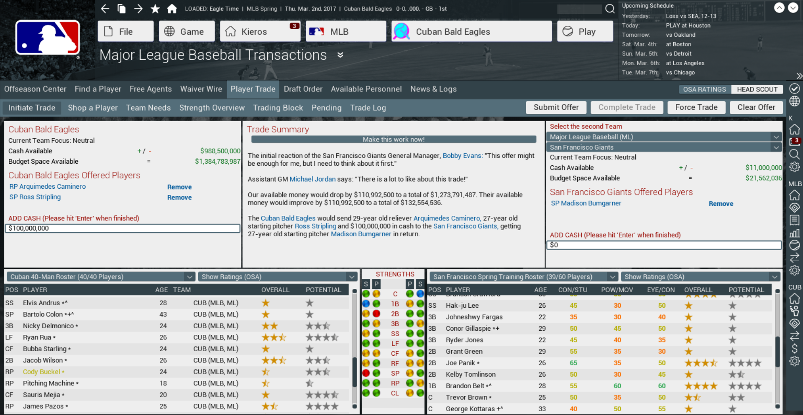Click the star bookmark icon
The image size is (803, 415).
pyautogui.click(x=155, y=9)
